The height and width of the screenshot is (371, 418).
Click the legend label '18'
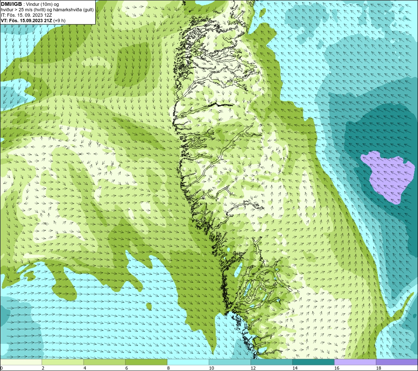tap(379, 368)
